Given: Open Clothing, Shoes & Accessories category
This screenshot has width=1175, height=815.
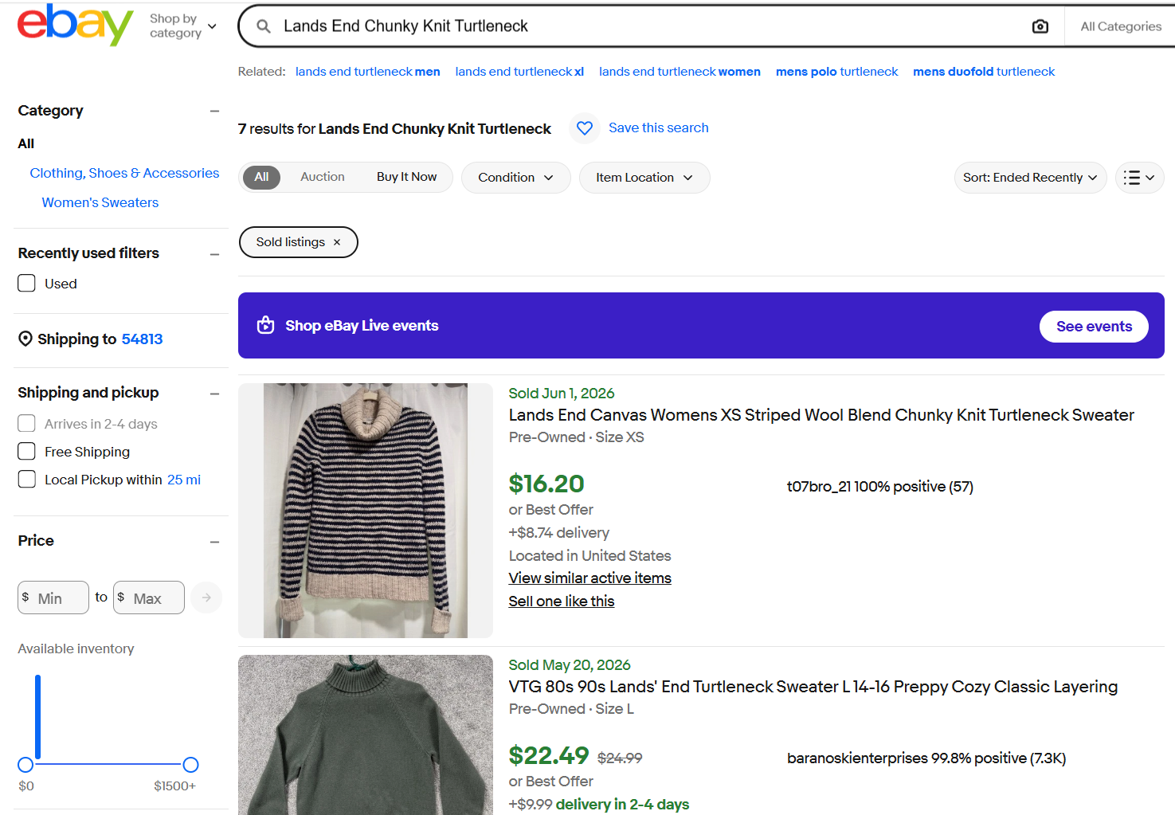Looking at the screenshot, I should (124, 173).
